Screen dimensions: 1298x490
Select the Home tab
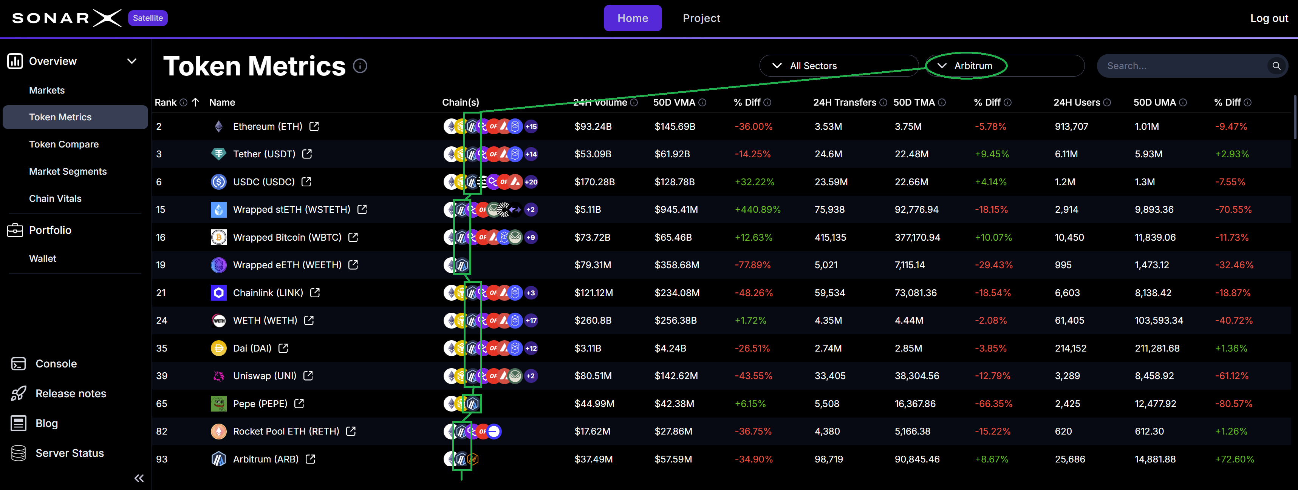pyautogui.click(x=633, y=18)
